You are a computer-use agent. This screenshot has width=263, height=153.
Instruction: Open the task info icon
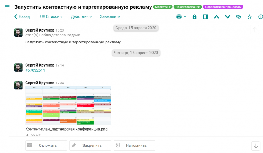[x=261, y=16]
